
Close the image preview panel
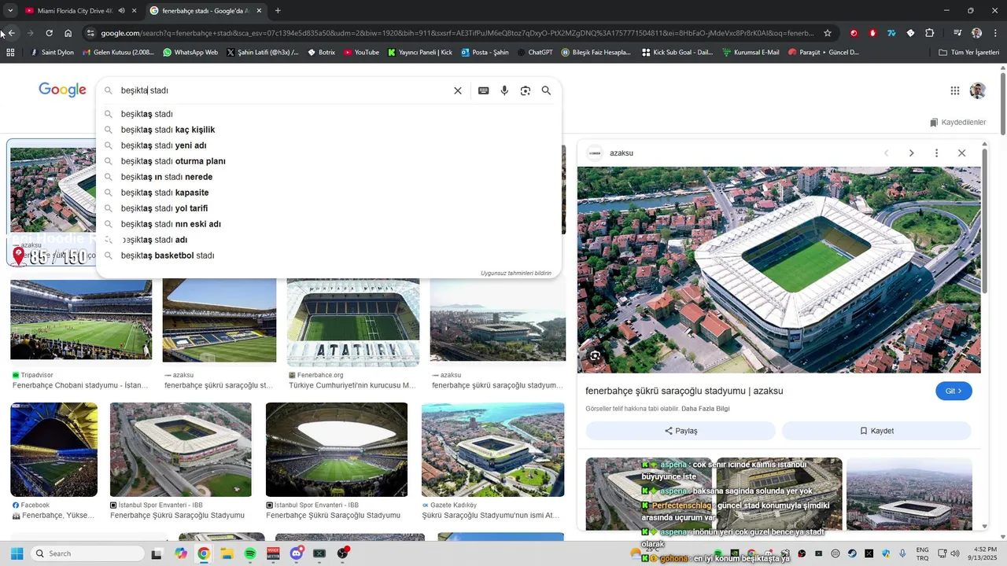click(961, 153)
